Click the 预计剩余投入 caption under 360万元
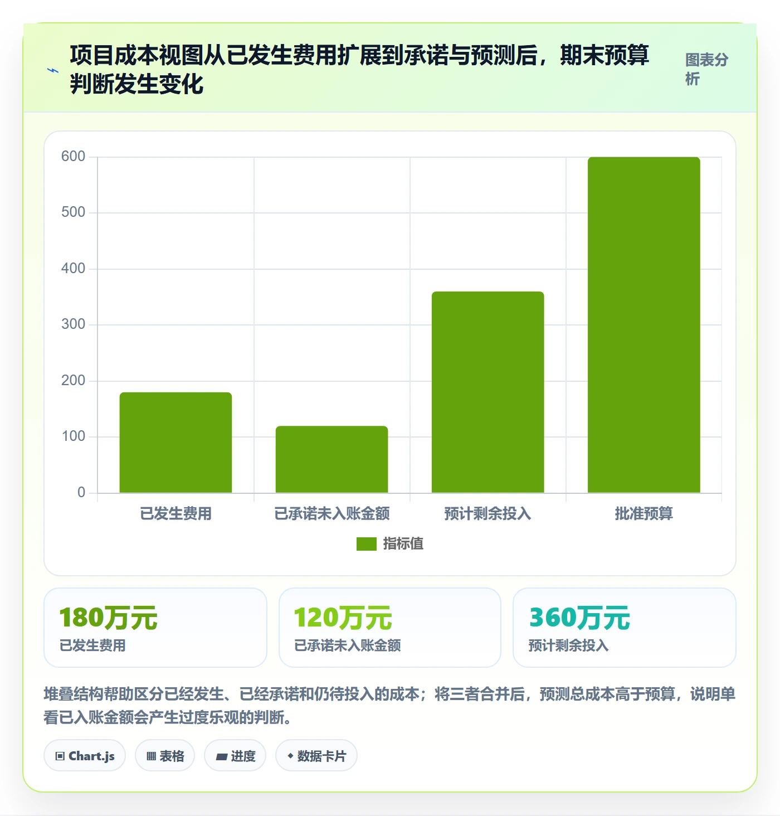Viewport: 780px width, 816px height. [568, 645]
